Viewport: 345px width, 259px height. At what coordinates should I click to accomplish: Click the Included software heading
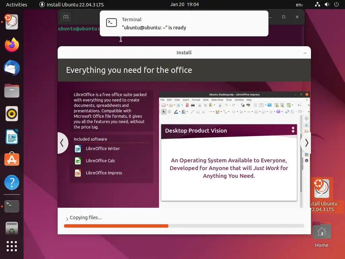pos(90,139)
